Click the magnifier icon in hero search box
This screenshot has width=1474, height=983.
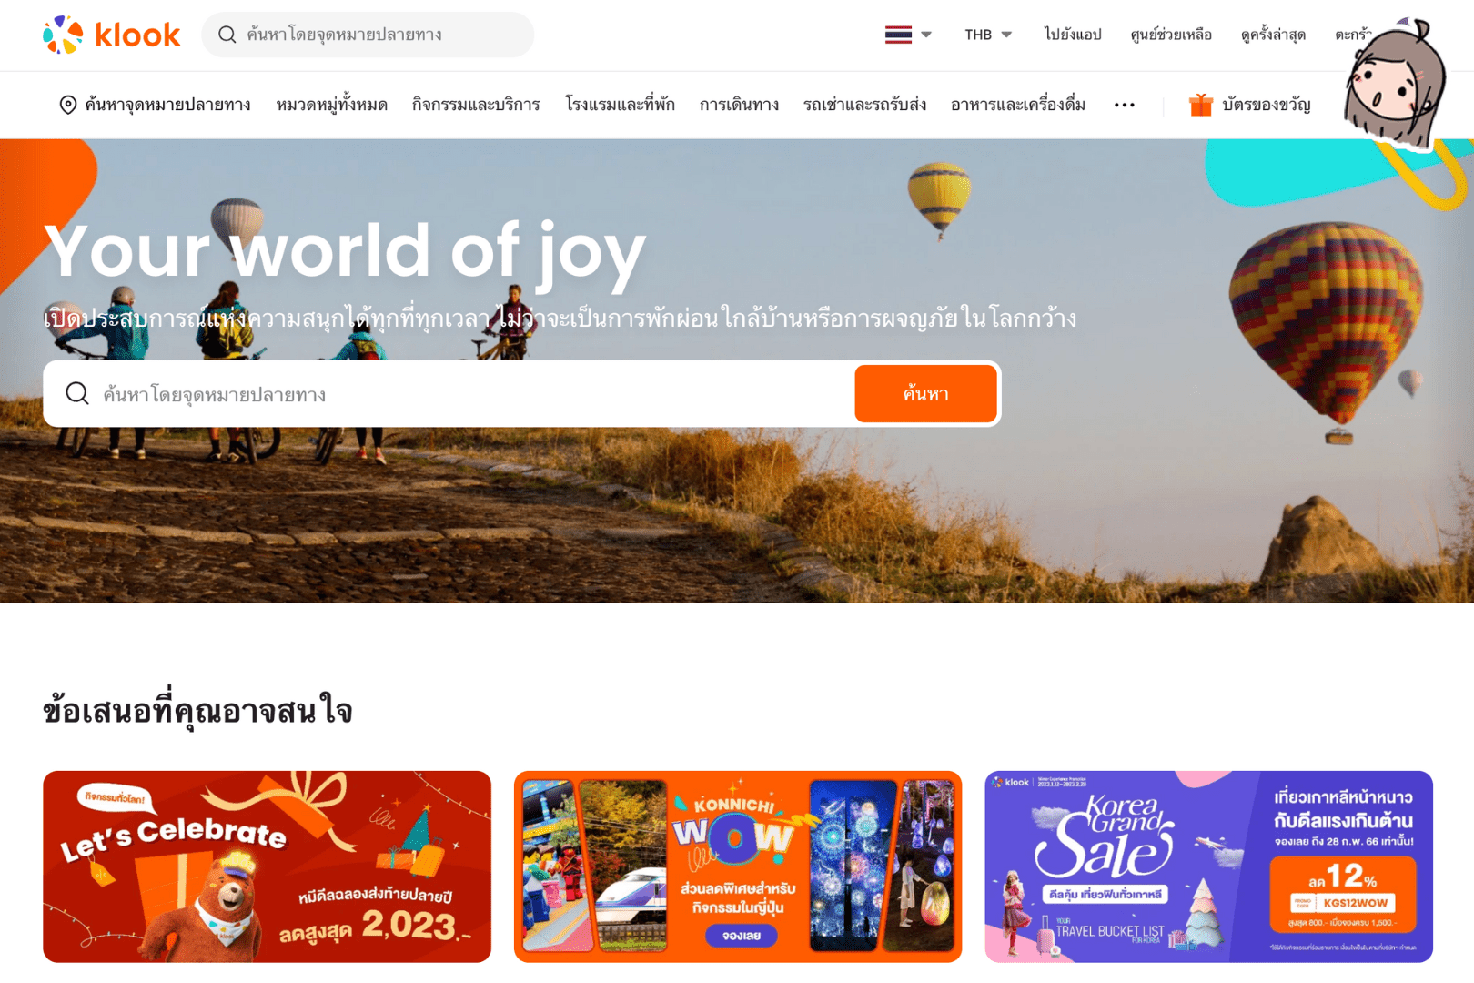coord(77,393)
